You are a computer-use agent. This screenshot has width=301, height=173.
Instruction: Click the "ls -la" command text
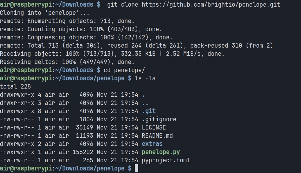click(145, 78)
